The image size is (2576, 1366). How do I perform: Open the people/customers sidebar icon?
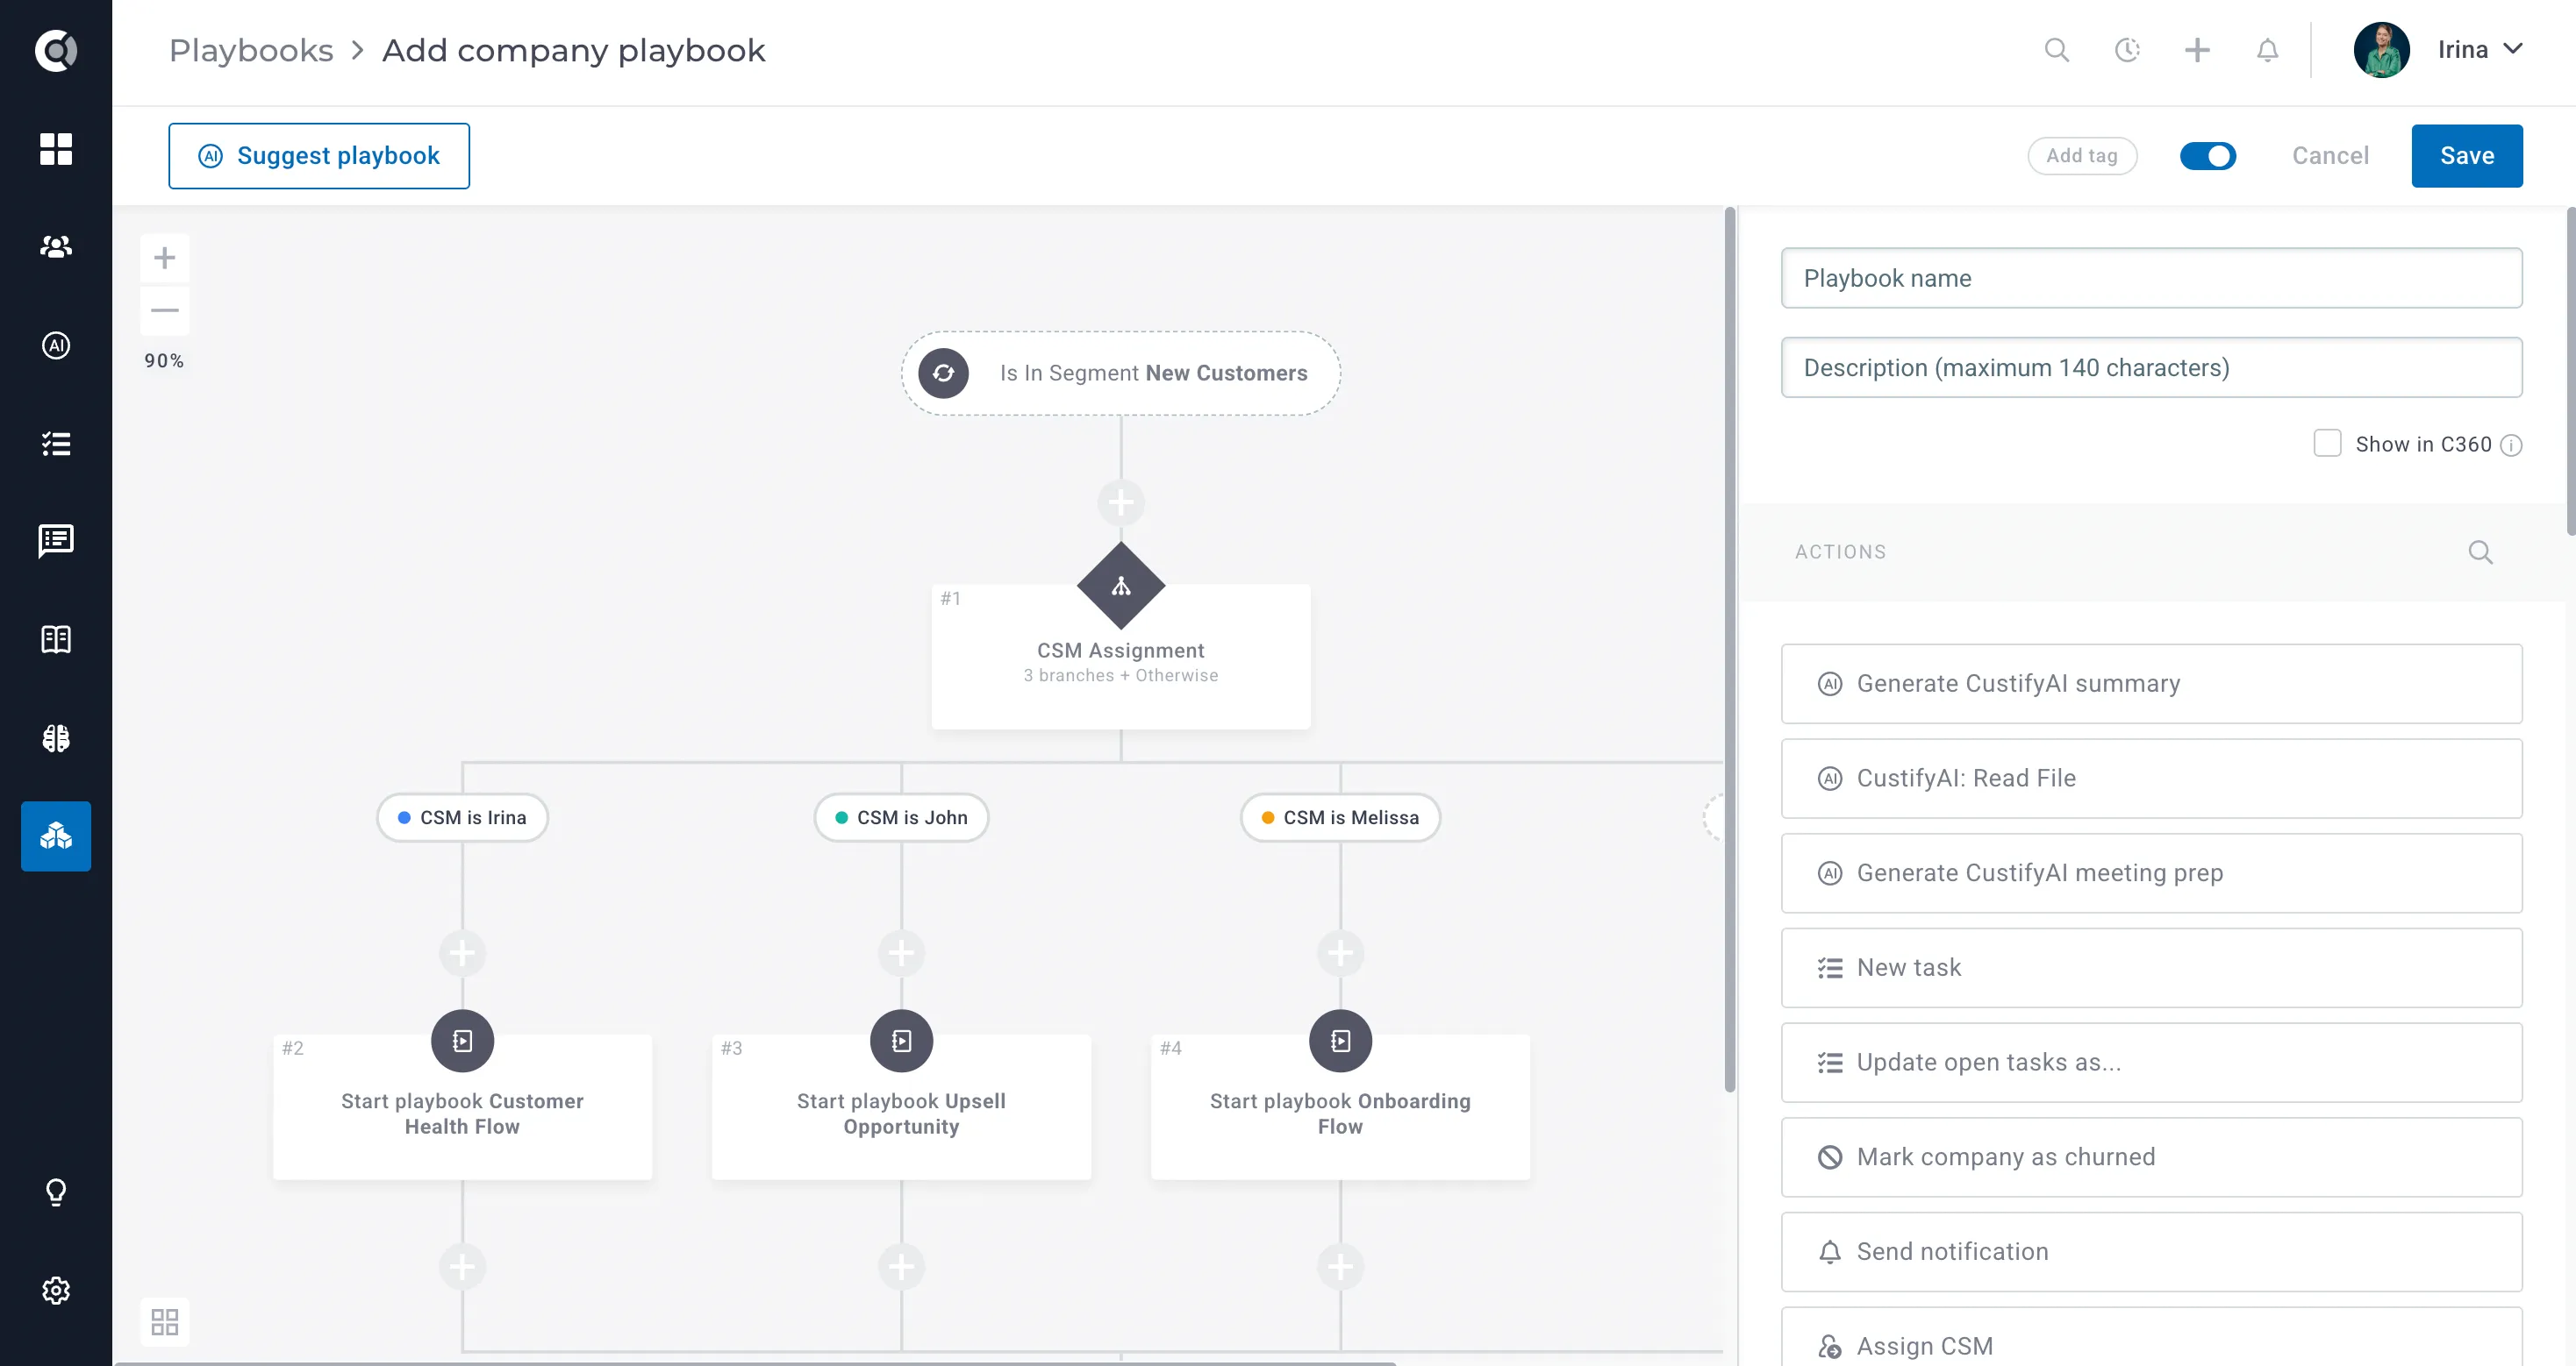tap(56, 245)
